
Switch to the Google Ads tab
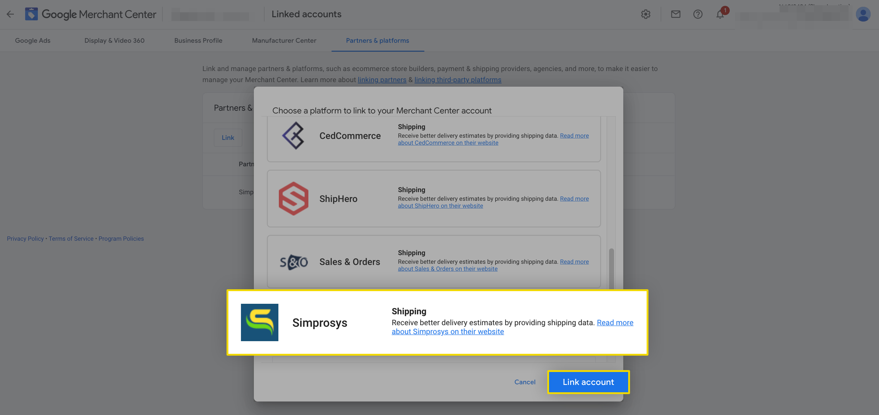tap(33, 41)
